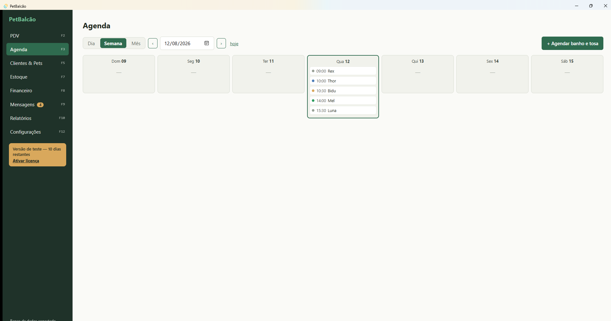This screenshot has height=321, width=611.
Task: Go to previous week arrow
Action: [x=153, y=43]
